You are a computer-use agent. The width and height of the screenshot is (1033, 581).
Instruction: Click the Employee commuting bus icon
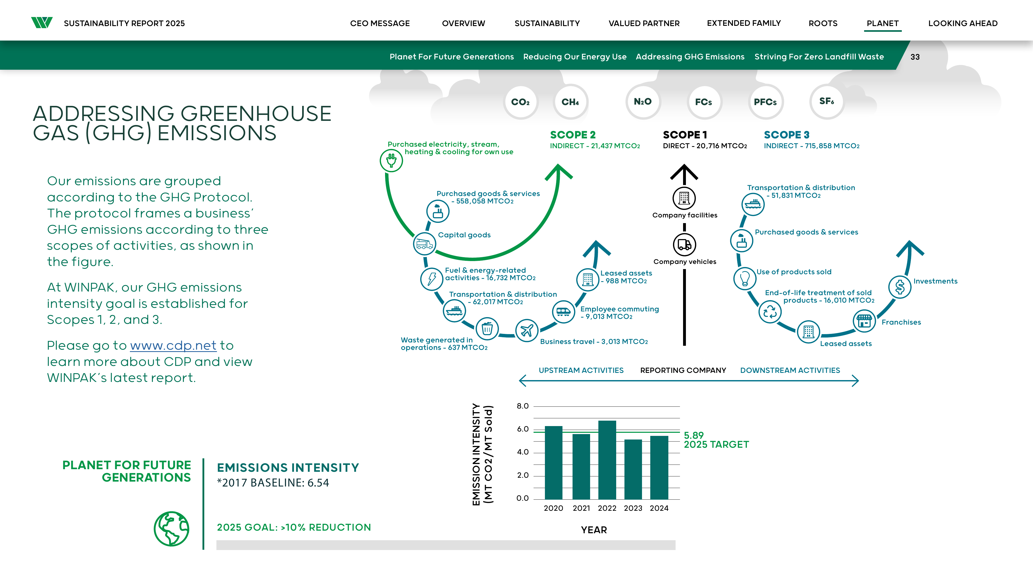[564, 312]
